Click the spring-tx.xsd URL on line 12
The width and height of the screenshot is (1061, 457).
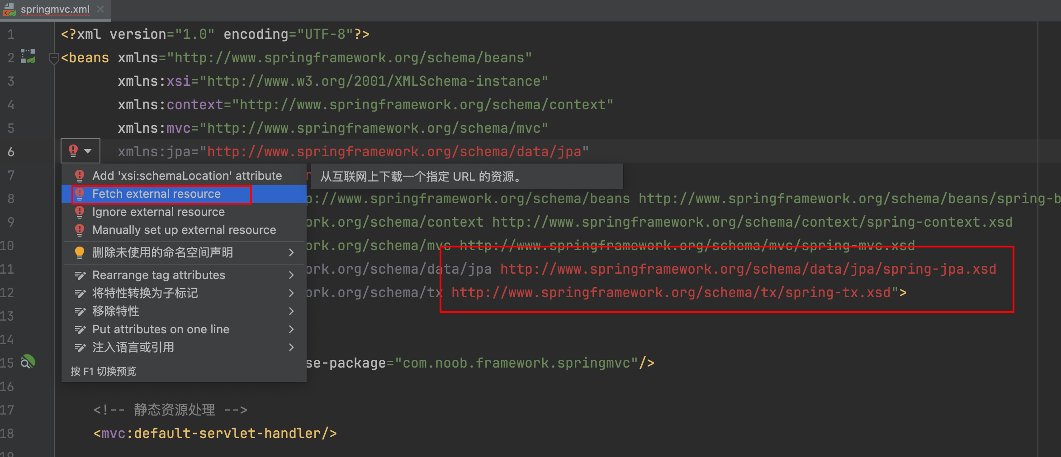click(671, 293)
